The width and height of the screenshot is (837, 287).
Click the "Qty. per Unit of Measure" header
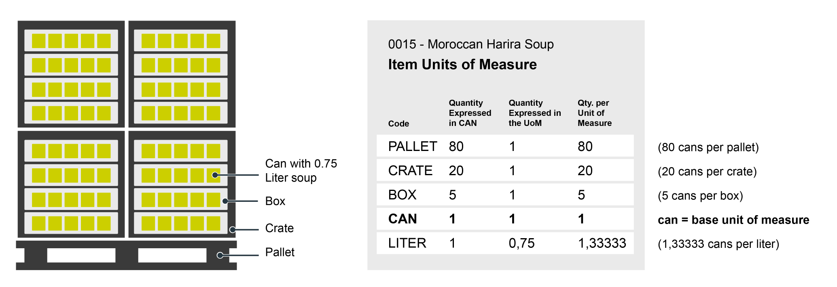point(594,113)
